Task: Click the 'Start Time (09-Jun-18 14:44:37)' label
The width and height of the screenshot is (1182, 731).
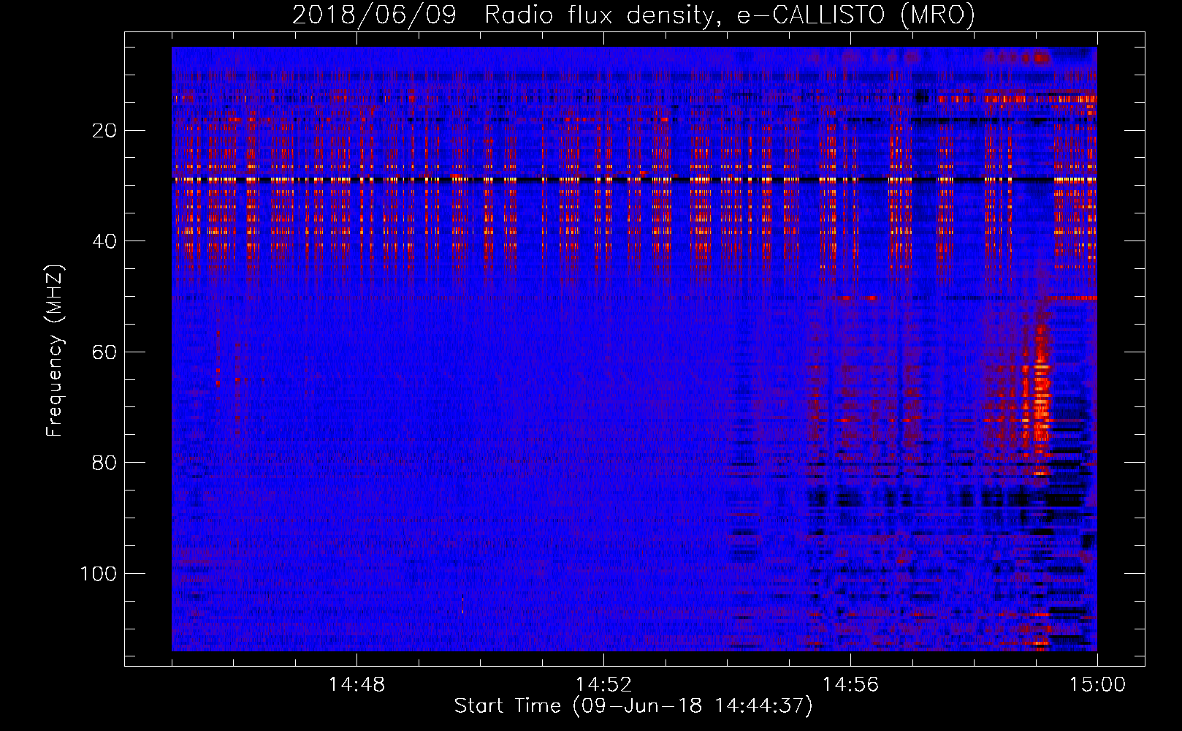Action: coord(633,706)
